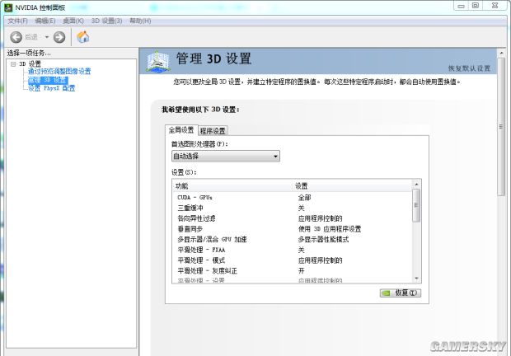This screenshot has width=511, height=356.
Task: Select 管理 3D 设置 tree item
Action: 48,80
